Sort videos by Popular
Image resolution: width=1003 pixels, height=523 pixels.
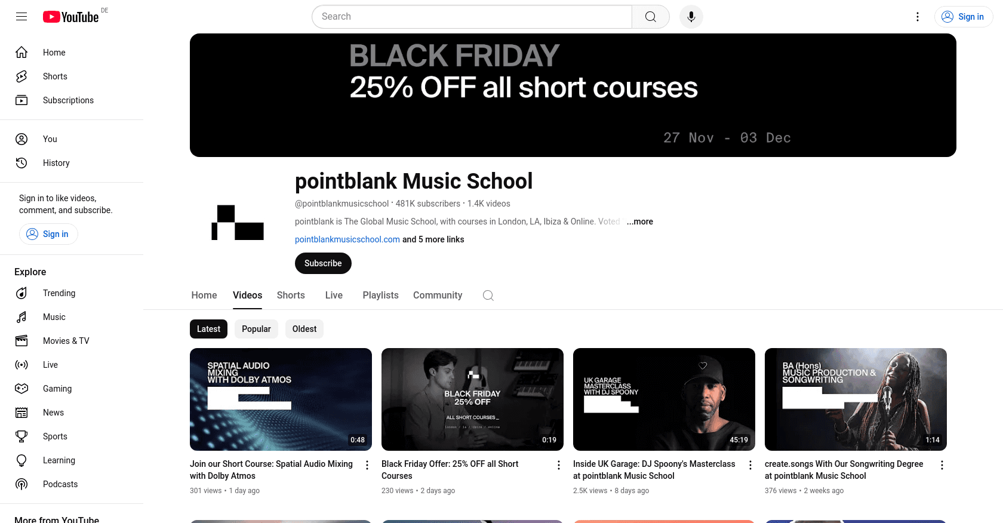tap(256, 329)
